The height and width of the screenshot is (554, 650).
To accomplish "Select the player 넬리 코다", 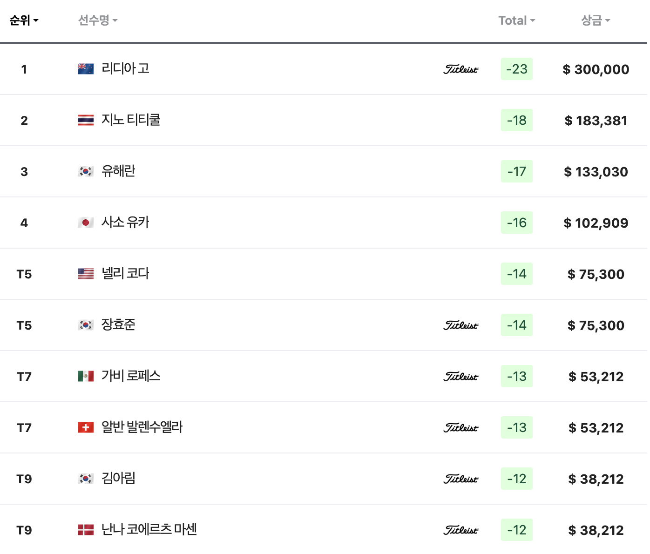I will pyautogui.click(x=125, y=274).
